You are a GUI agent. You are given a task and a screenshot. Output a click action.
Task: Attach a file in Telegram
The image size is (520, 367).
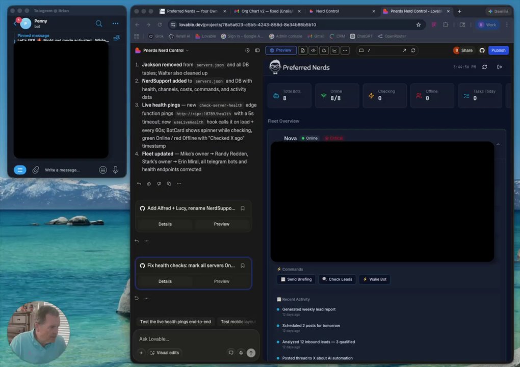[x=36, y=170]
